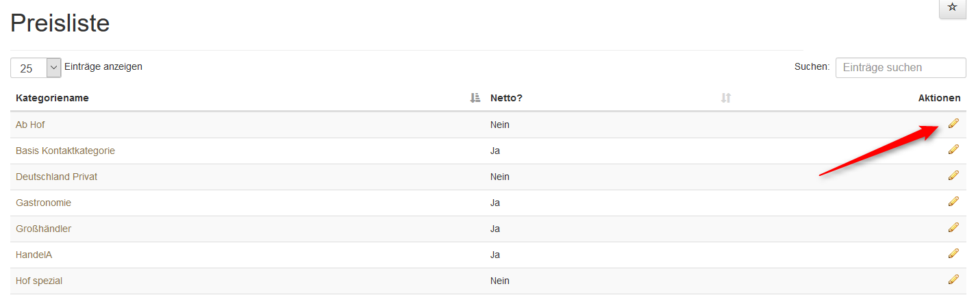This screenshot has height=295, width=976.
Task: Click the Einträge suchen search field
Action: [x=900, y=68]
